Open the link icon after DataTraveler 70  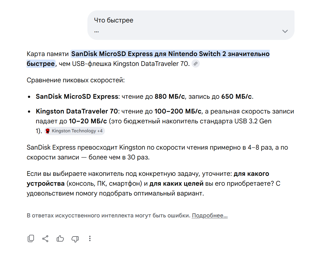click(196, 64)
